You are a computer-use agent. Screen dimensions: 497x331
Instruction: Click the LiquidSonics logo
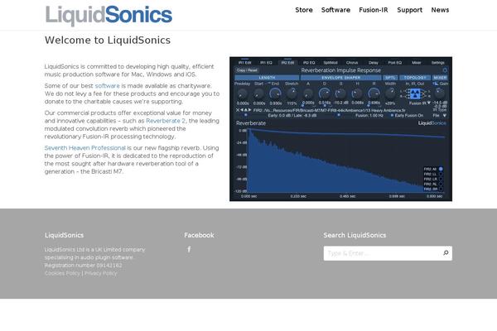[x=109, y=15]
